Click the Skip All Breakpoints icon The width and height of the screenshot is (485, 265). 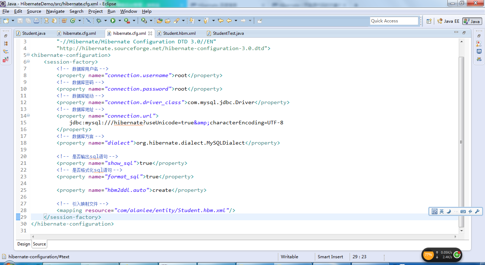click(x=88, y=21)
